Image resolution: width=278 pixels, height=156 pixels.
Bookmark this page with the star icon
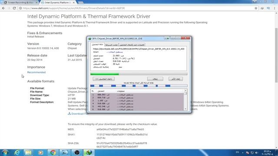[x=256, y=8]
